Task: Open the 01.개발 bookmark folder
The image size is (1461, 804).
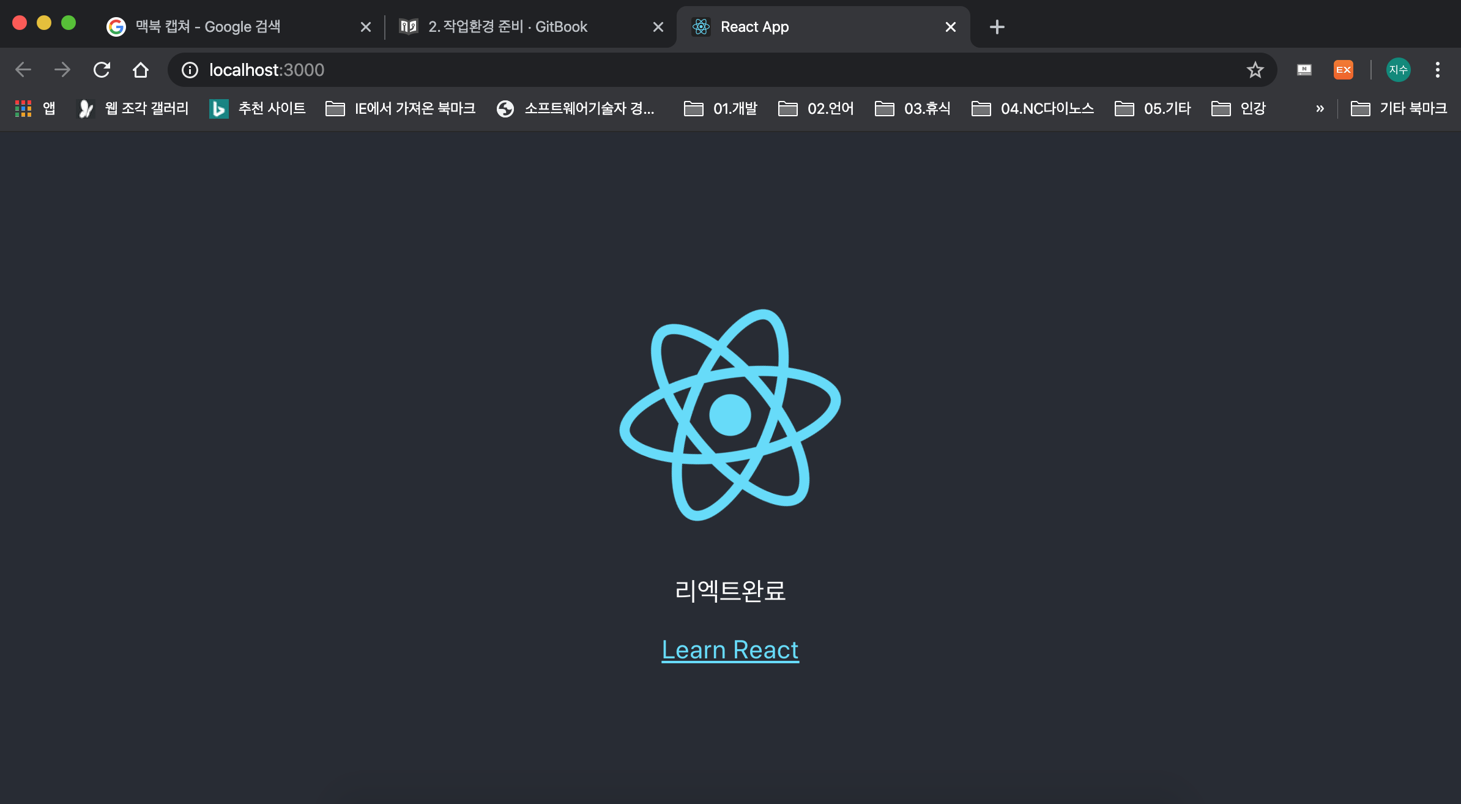Action: click(x=721, y=108)
